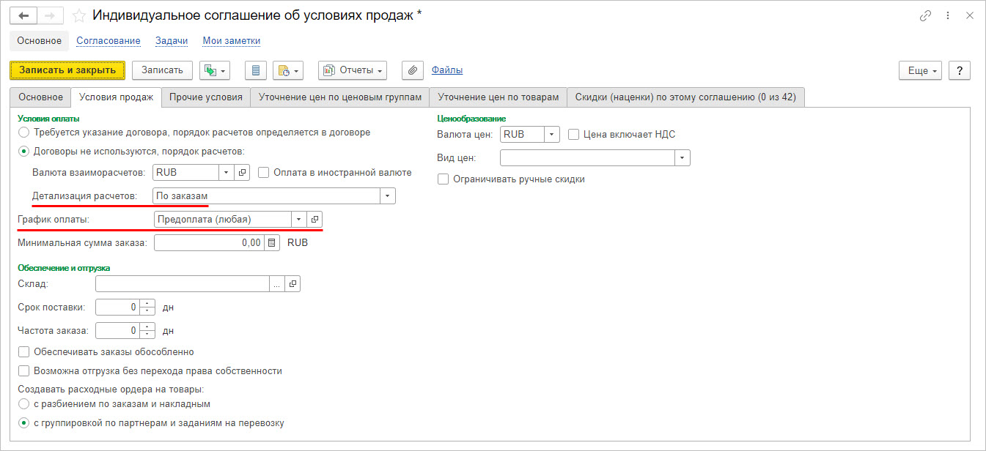Choose с разбиением по заказам и накладным
The height and width of the screenshot is (451, 986).
(x=24, y=404)
